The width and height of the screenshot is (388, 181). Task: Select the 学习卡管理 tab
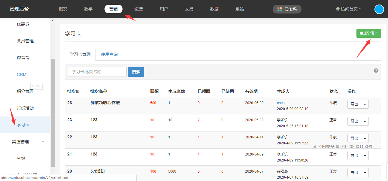pos(80,54)
